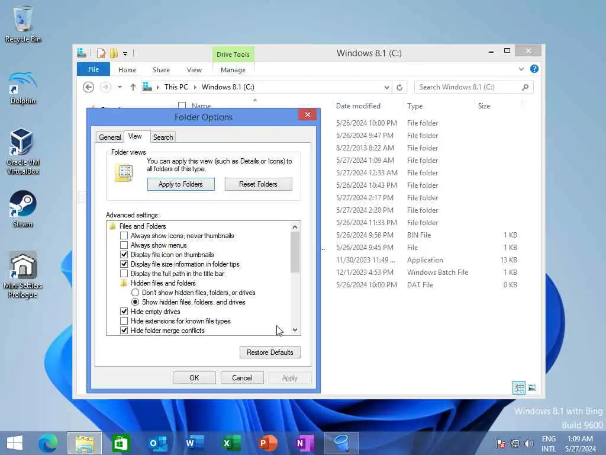Image resolution: width=606 pixels, height=455 pixels.
Task: Click the Explorer back arrow
Action: tap(89, 87)
